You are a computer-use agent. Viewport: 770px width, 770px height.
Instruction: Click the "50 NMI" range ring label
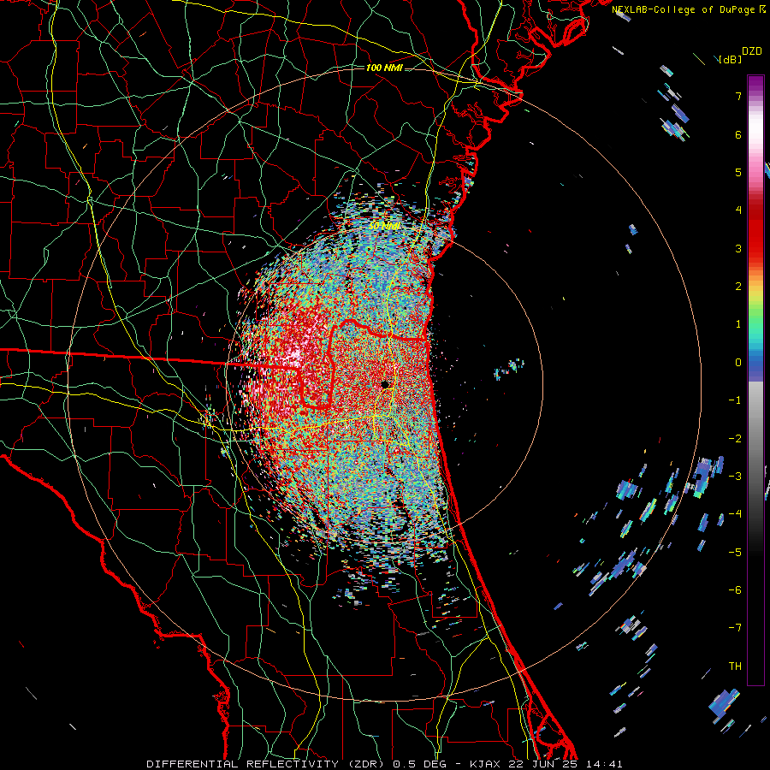click(x=384, y=226)
